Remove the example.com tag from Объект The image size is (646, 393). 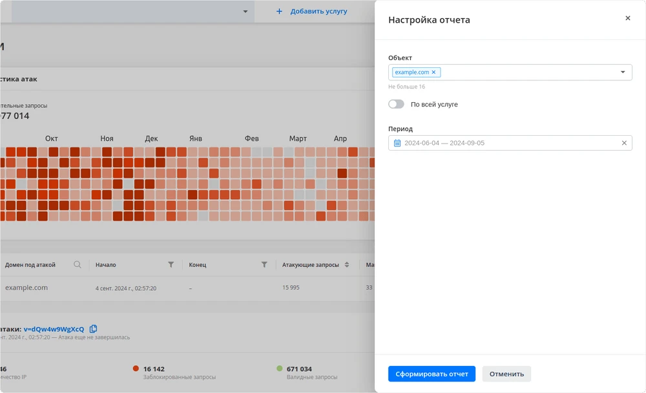pyautogui.click(x=433, y=72)
